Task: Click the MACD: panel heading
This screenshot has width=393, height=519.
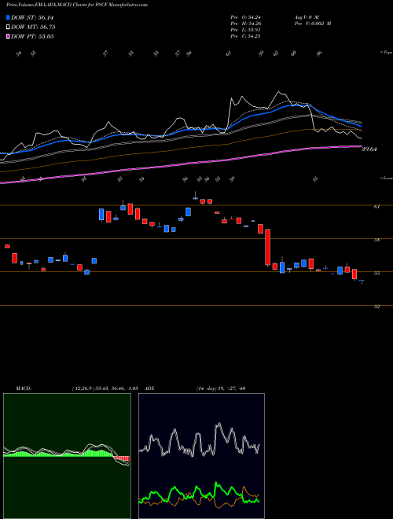Action: 24,388
